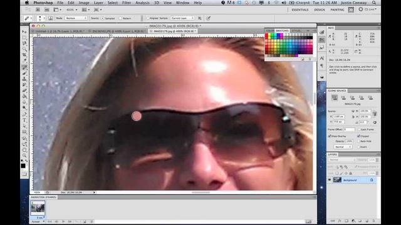
Task: Toggle Quick Mask mode icon
Action: [24, 174]
